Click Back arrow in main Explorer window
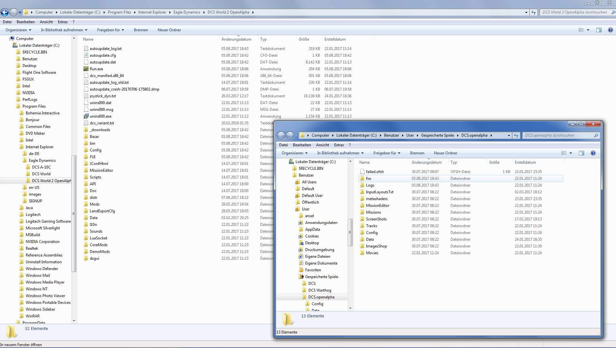The height and width of the screenshot is (348, 616). coord(5,12)
